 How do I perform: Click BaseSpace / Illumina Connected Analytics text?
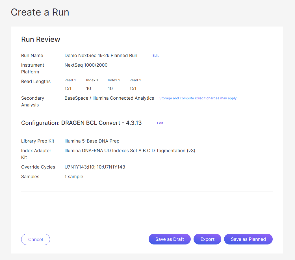(x=109, y=98)
